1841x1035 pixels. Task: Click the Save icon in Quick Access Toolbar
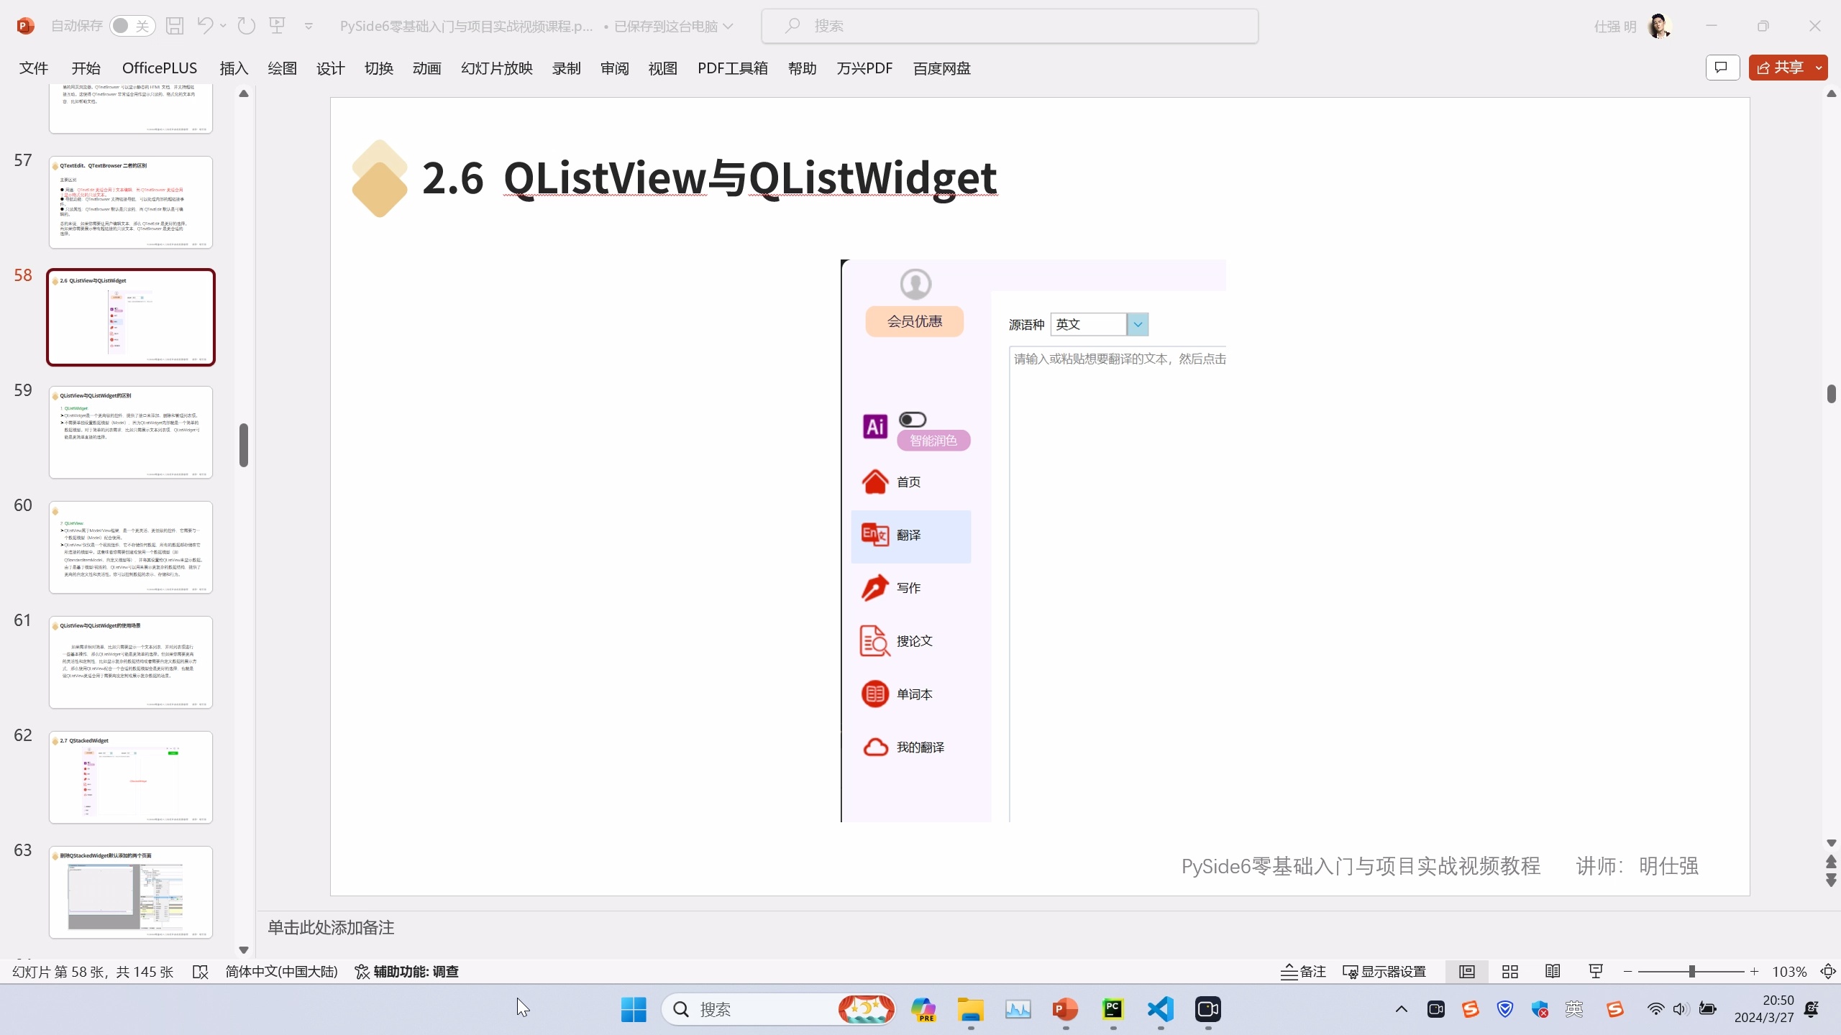coord(175,25)
